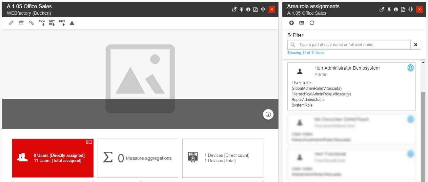Open the red Users assigned tile
This screenshot has height=182, width=428.
(x=53, y=158)
